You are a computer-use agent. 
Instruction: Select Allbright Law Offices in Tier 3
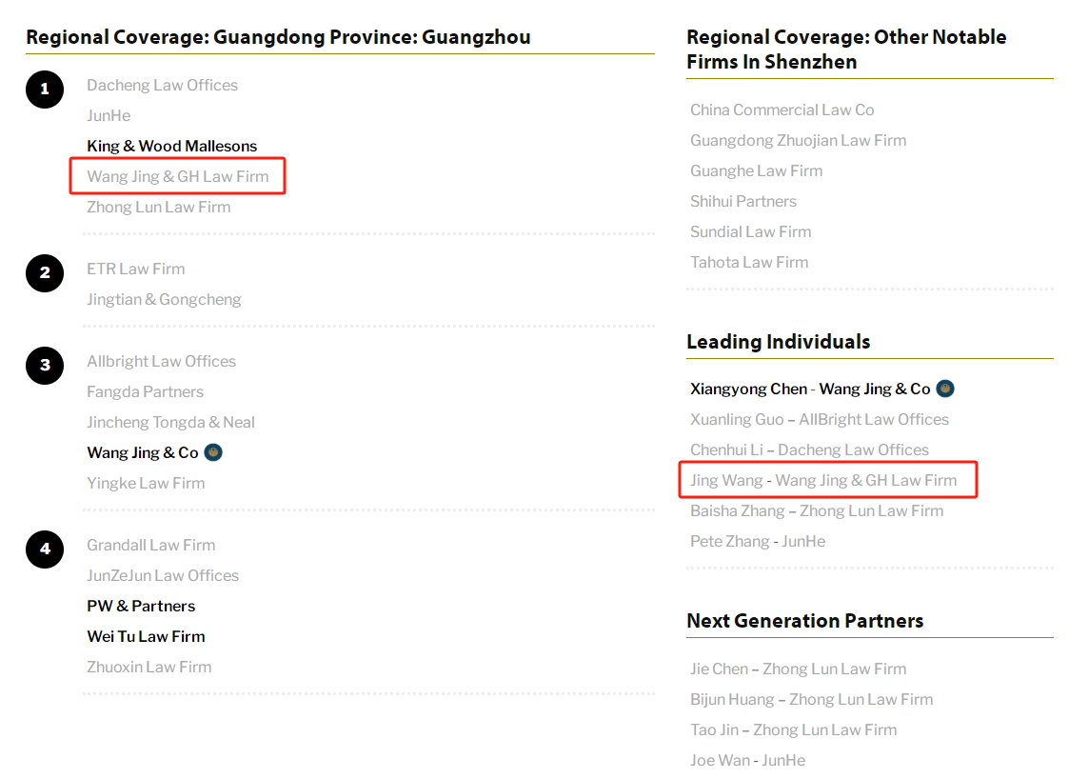point(162,361)
